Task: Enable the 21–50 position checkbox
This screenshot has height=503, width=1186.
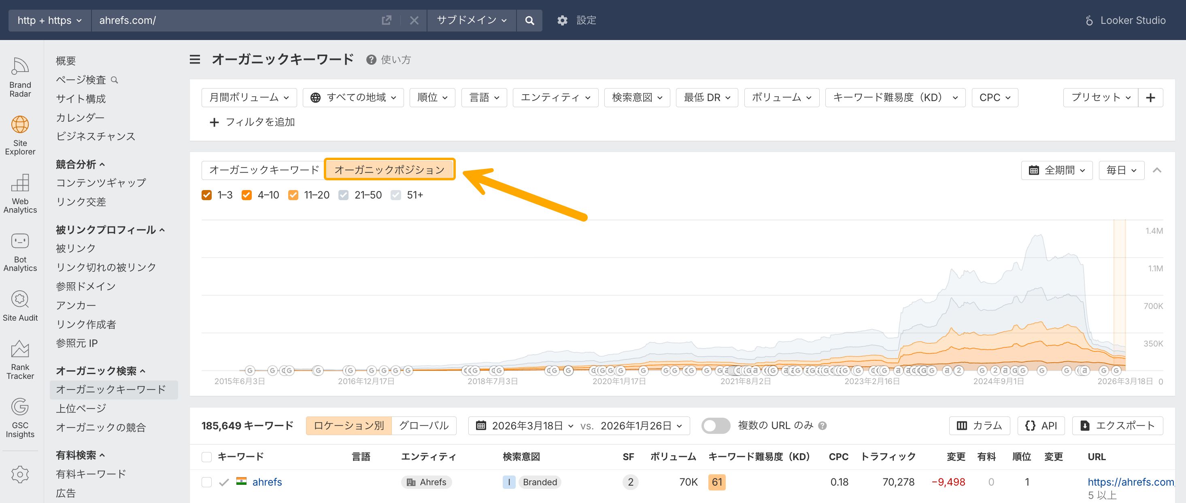Action: point(344,195)
